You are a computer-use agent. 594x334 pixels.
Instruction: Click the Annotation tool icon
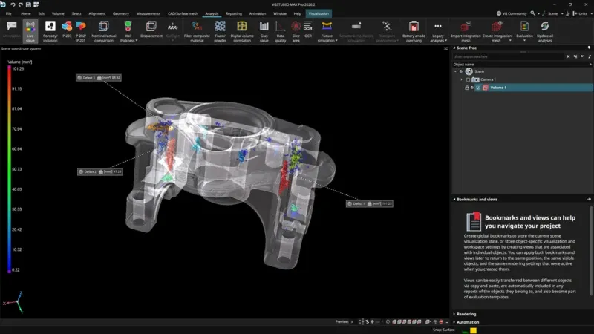(12, 26)
